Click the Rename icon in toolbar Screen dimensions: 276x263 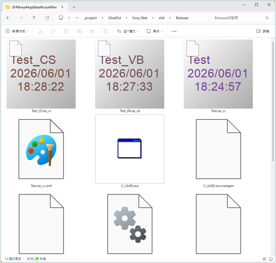tap(79, 31)
